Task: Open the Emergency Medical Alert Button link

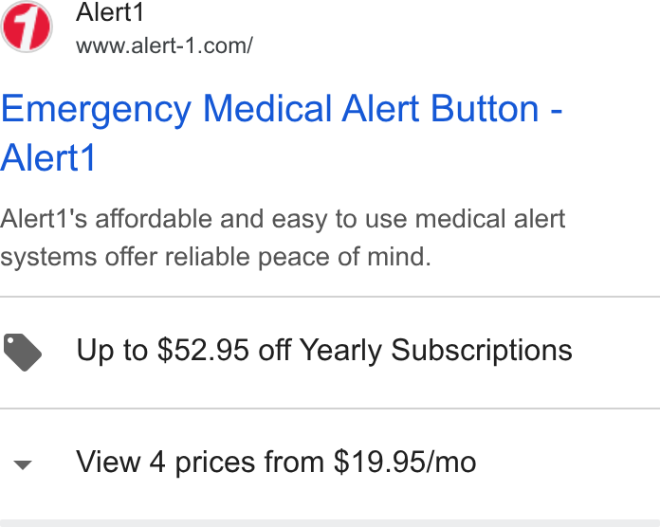Action: tap(282, 133)
